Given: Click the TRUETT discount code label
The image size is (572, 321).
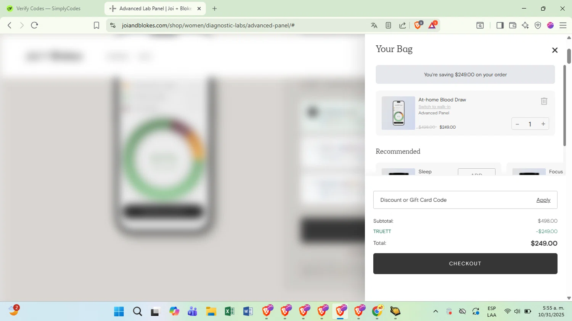Looking at the screenshot, I should point(382,232).
